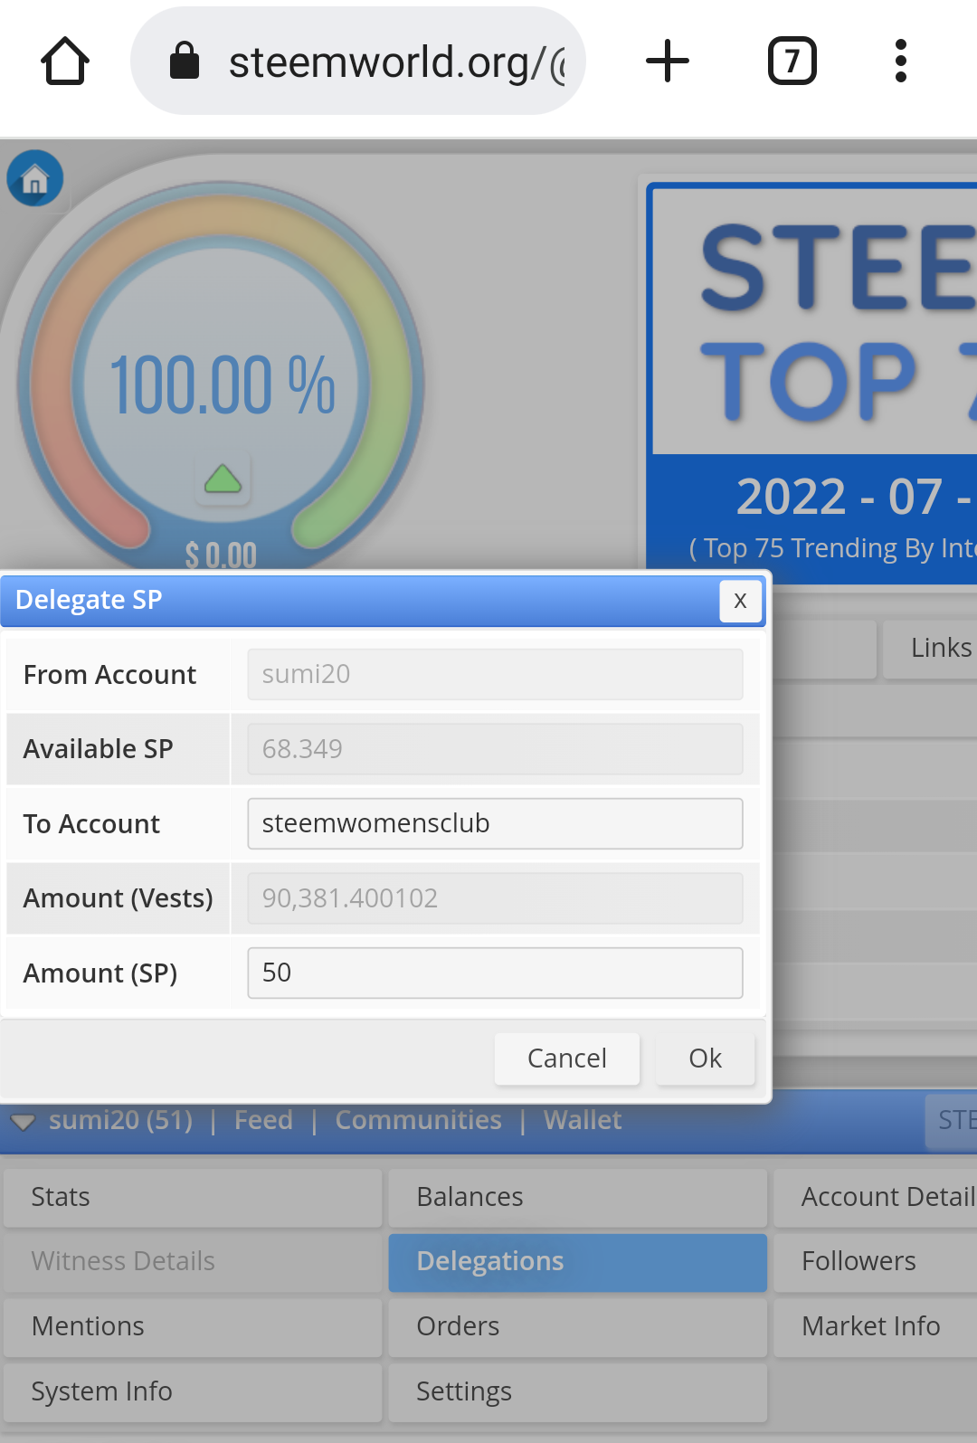Click the $ 0.00 vote value
The height and width of the screenshot is (1443, 977).
221,555
